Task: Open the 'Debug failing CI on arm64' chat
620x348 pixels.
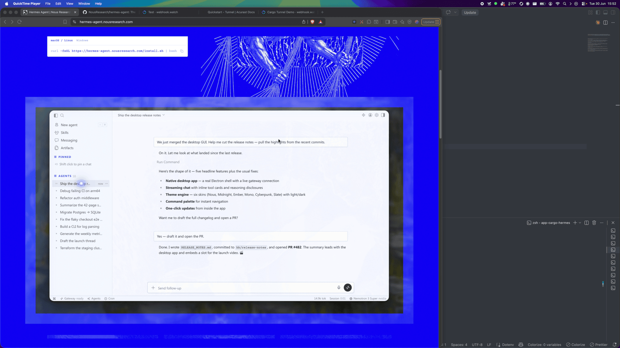Action: [80, 191]
